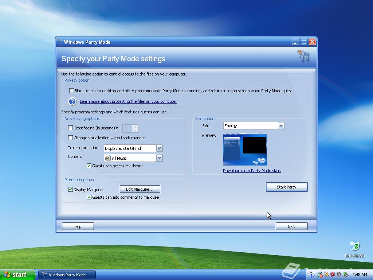Image resolution: width=373 pixels, height=280 pixels.
Task: Click the All Music media icon in Content box
Action: click(x=108, y=158)
